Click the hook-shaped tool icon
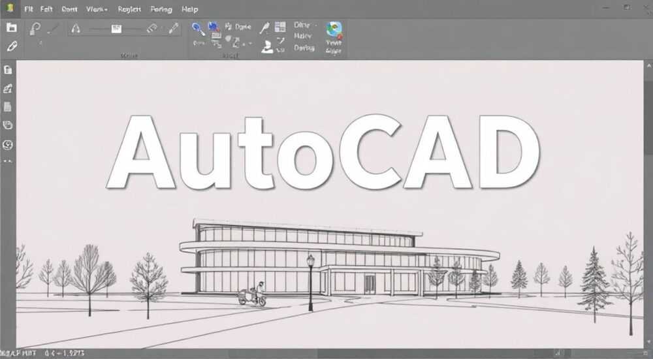 click(x=35, y=28)
